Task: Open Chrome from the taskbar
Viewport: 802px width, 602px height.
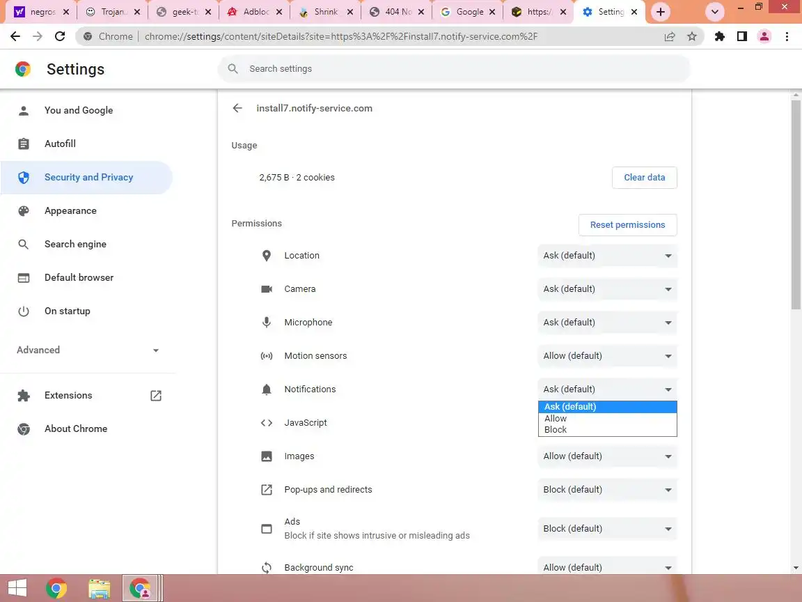Action: click(x=56, y=588)
